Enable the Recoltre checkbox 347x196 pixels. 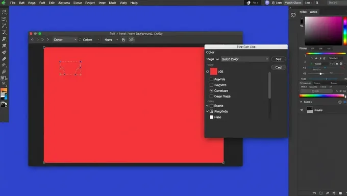(x=211, y=85)
